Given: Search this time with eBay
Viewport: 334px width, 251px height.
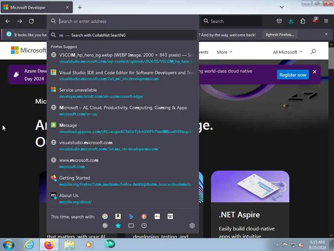Looking at the screenshot, I should point(157,216).
